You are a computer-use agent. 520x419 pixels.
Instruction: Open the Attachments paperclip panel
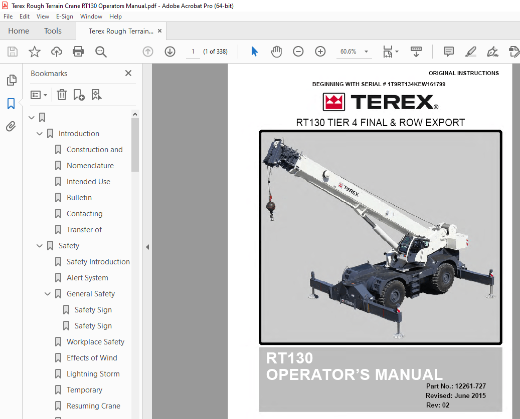[x=11, y=126]
